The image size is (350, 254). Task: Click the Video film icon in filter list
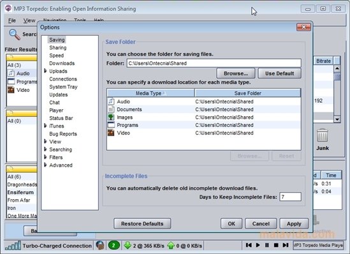11,90
